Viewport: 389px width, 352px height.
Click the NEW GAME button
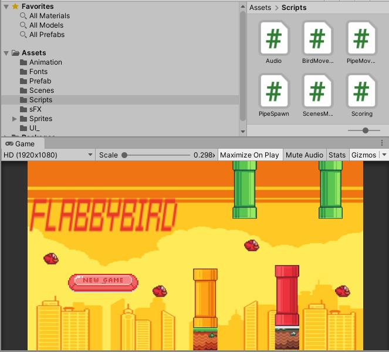(103, 283)
